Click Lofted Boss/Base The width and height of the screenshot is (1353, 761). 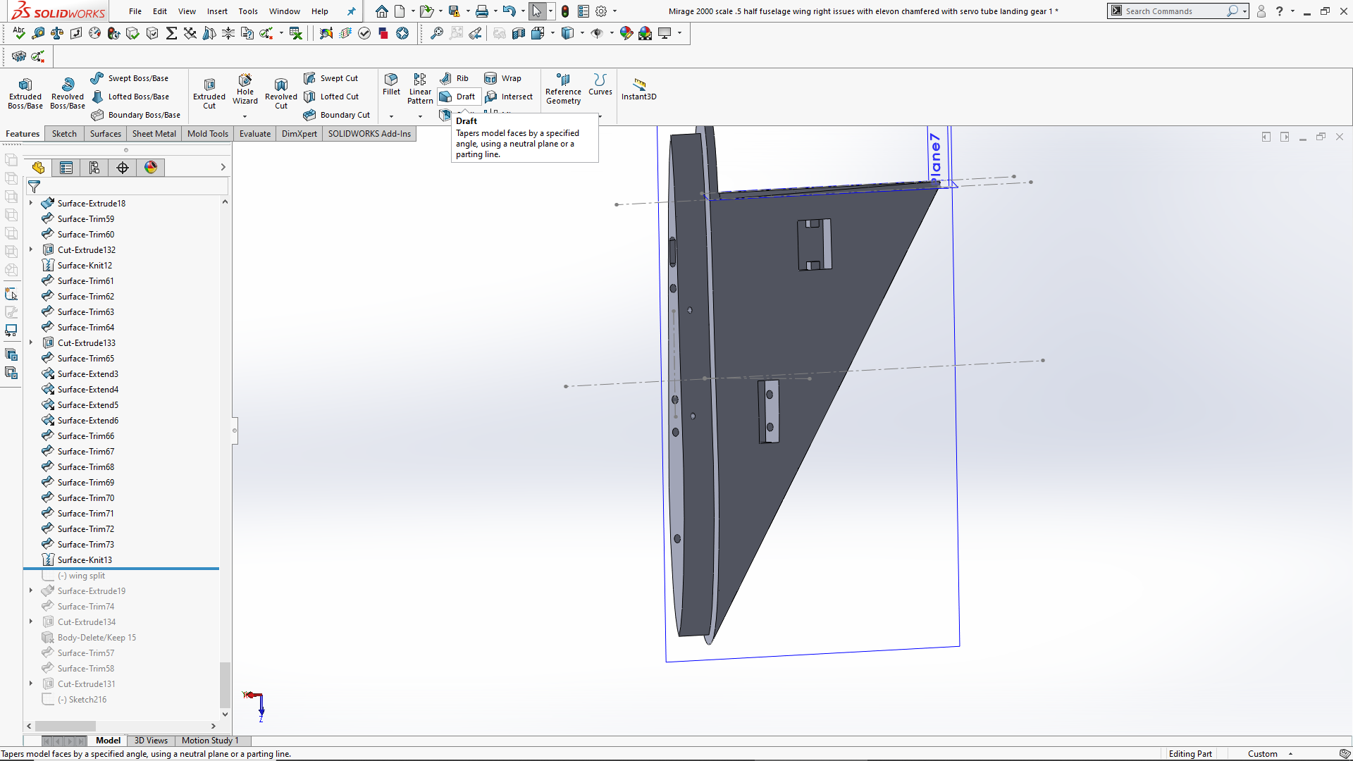coord(130,97)
